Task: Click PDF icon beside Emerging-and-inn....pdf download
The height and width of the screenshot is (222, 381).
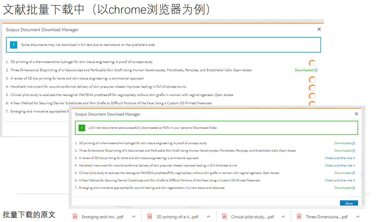Action: coord(75,217)
